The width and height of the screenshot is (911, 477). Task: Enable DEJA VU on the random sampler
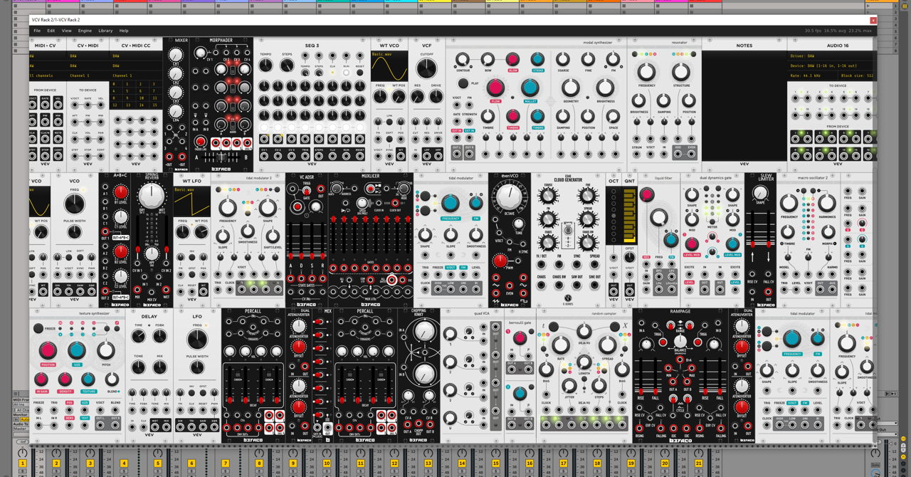[584, 330]
